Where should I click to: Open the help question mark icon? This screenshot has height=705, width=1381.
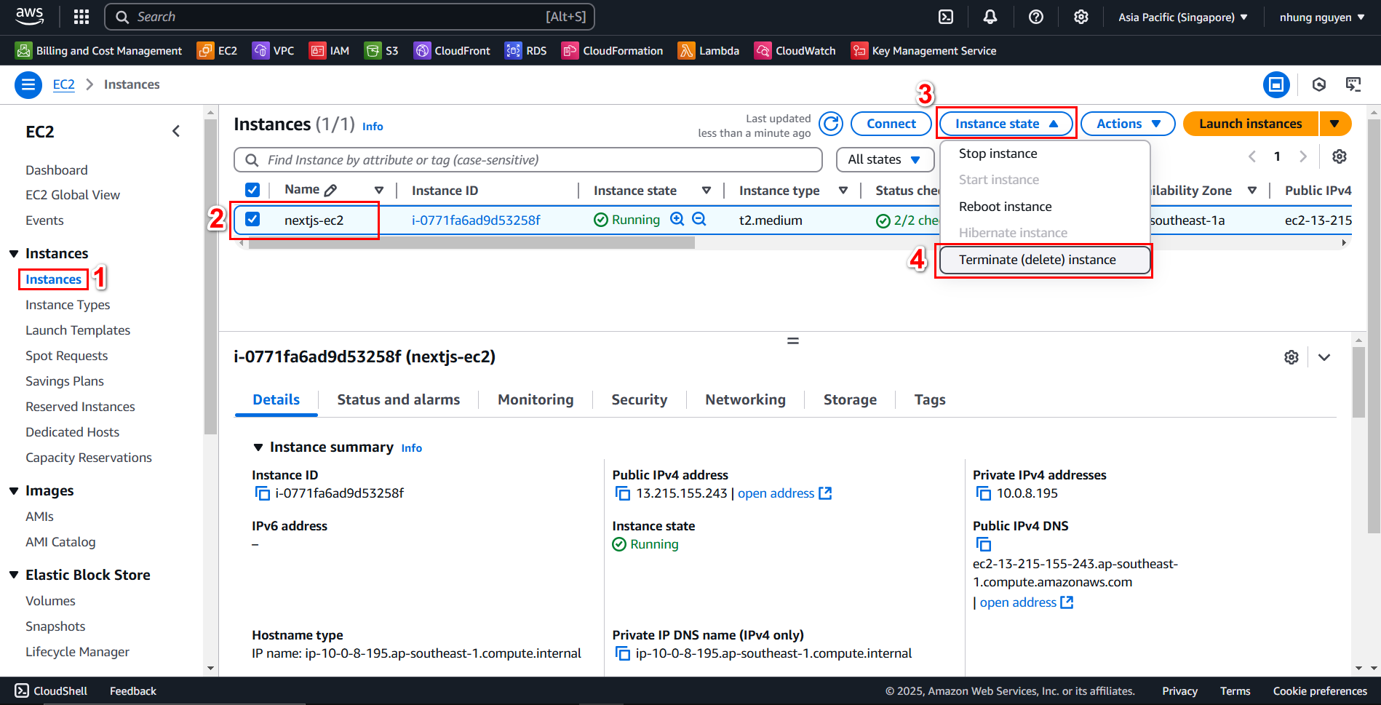[x=1036, y=17]
